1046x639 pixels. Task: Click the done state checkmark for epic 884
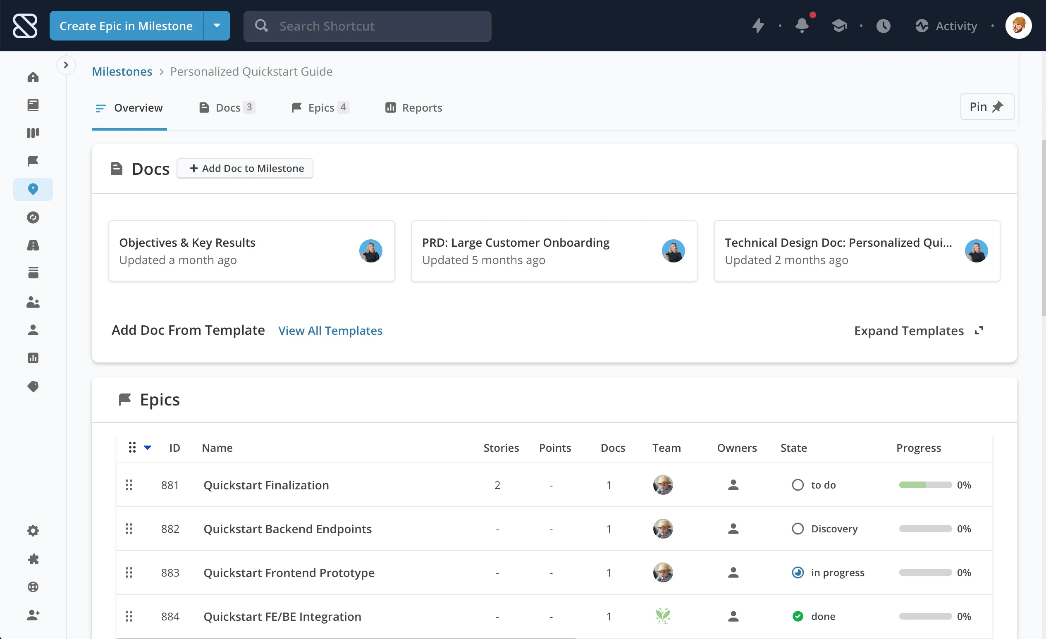[x=798, y=616]
